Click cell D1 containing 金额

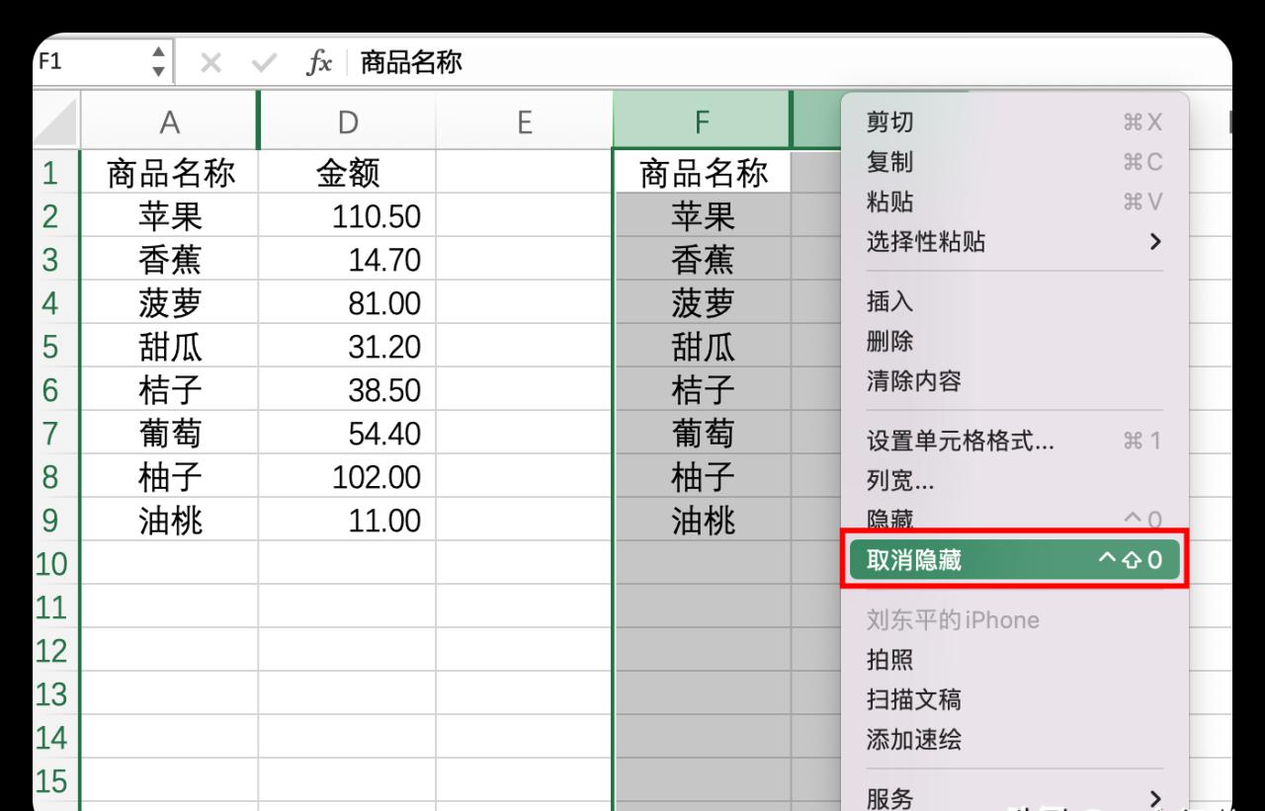pyautogui.click(x=347, y=173)
